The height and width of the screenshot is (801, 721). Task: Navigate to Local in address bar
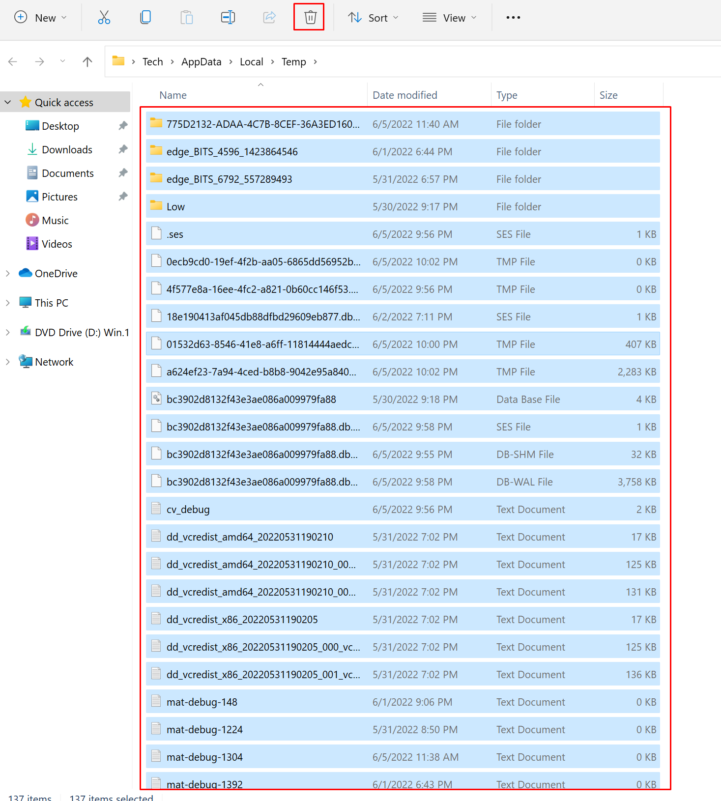pos(252,61)
